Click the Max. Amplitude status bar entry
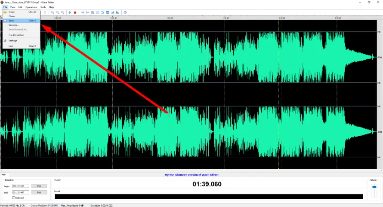 [x=72, y=206]
